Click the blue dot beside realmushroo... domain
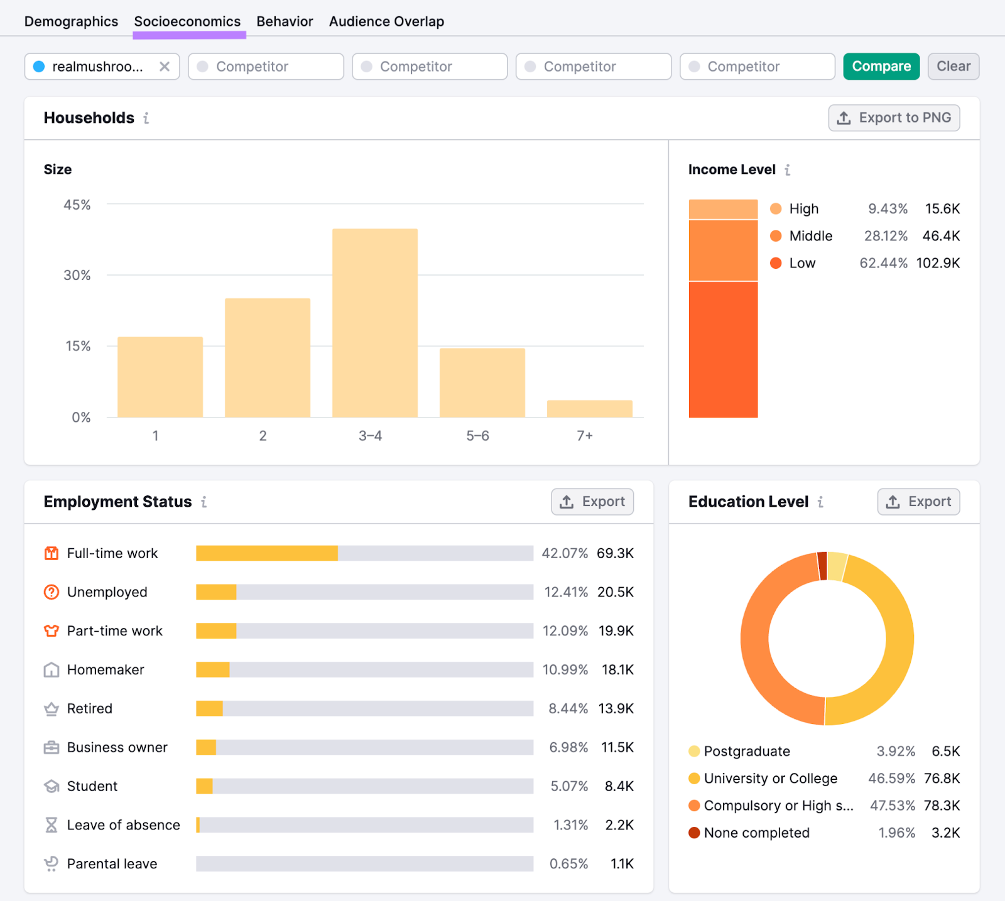1005x901 pixels. click(x=39, y=67)
